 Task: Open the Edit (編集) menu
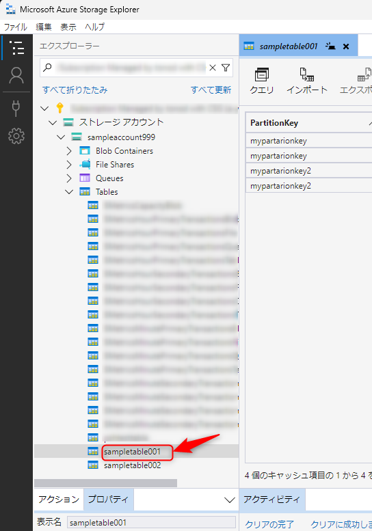(x=43, y=27)
